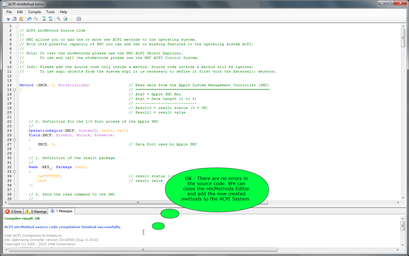
Task: Click the indent lines toolbar icon
Action: [x=44, y=19]
